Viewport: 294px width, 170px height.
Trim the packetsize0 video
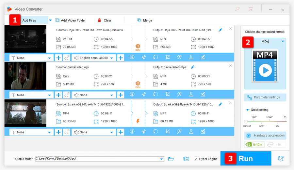144,94
